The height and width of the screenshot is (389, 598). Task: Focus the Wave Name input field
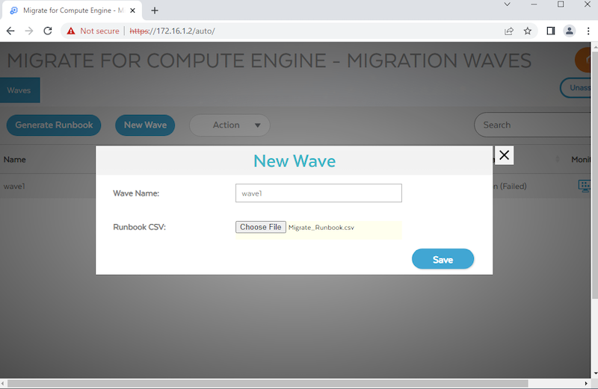pos(318,193)
